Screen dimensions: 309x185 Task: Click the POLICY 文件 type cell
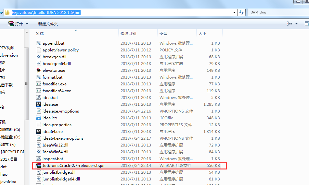171,50
